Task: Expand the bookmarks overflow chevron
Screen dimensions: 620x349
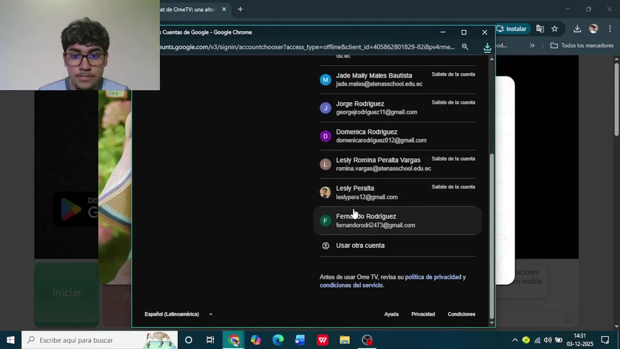Action: [532, 46]
